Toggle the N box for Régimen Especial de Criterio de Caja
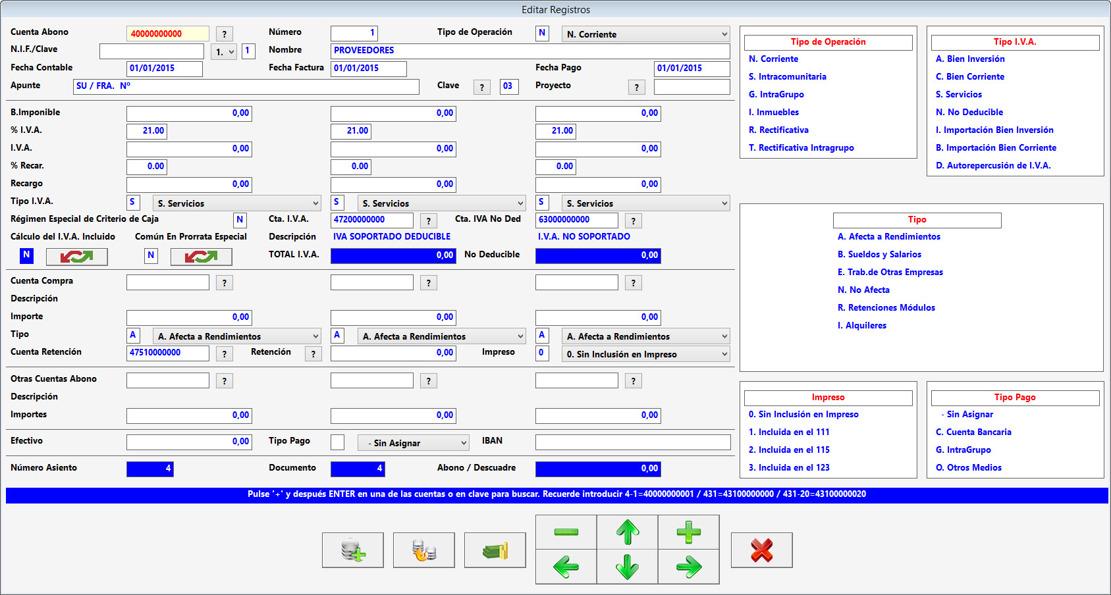The width and height of the screenshot is (1111, 595). pos(240,220)
